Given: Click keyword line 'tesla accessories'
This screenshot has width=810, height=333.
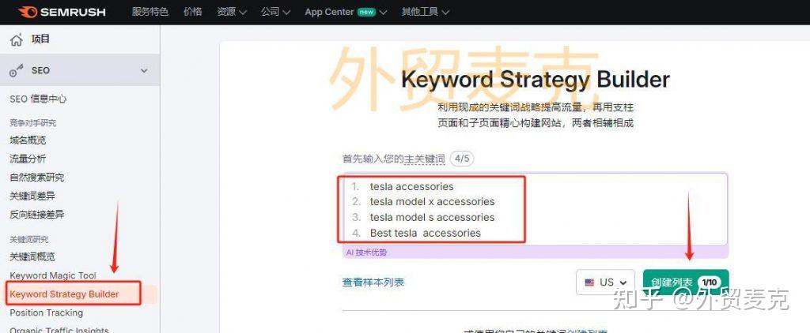Looking at the screenshot, I should click(411, 186).
